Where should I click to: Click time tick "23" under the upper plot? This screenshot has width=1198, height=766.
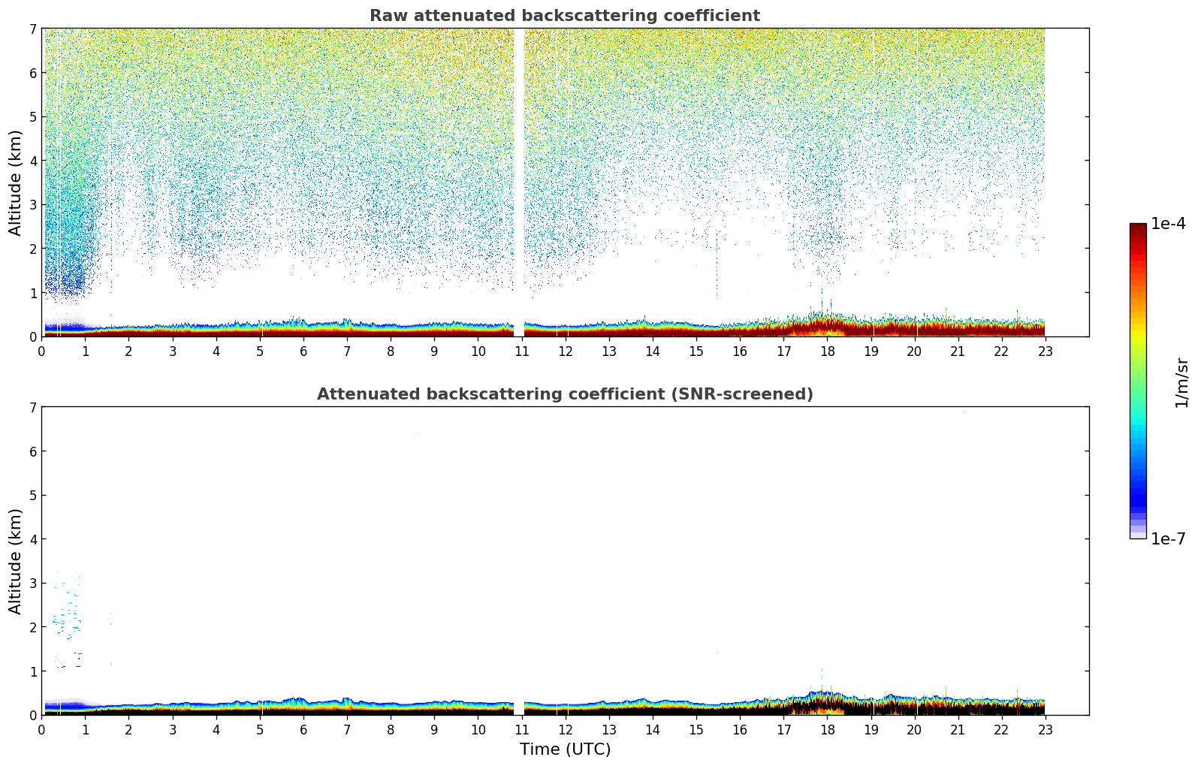click(x=1046, y=351)
